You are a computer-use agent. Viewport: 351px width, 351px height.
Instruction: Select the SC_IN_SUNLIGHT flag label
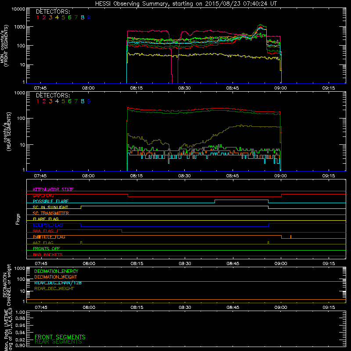pyautogui.click(x=50, y=207)
